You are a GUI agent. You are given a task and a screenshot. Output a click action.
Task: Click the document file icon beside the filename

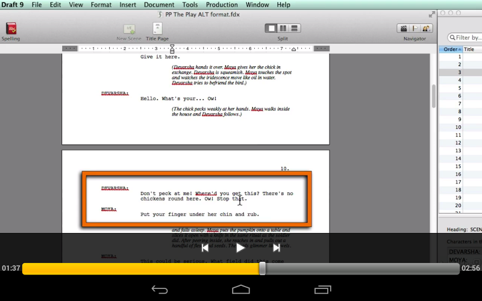(x=160, y=14)
